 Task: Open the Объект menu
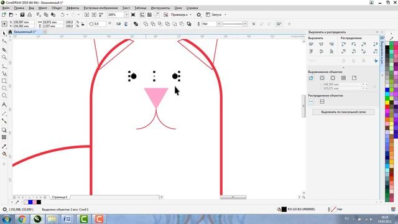coord(57,8)
